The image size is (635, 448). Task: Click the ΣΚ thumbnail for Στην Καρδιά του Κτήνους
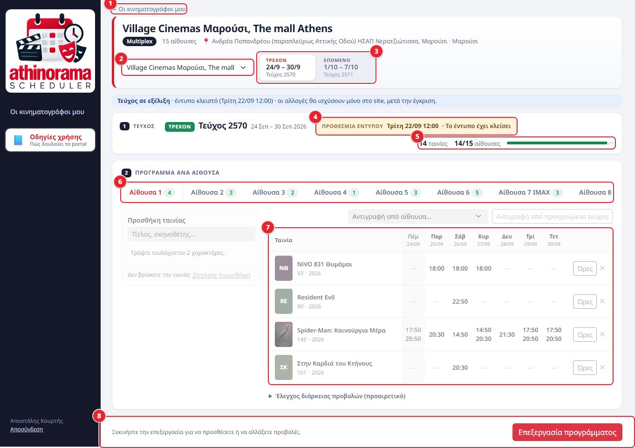point(284,367)
